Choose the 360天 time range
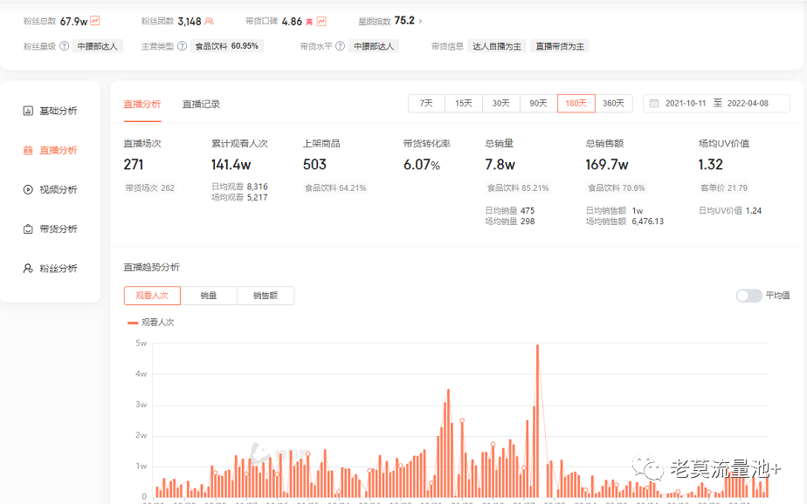807x504 pixels. pyautogui.click(x=613, y=103)
